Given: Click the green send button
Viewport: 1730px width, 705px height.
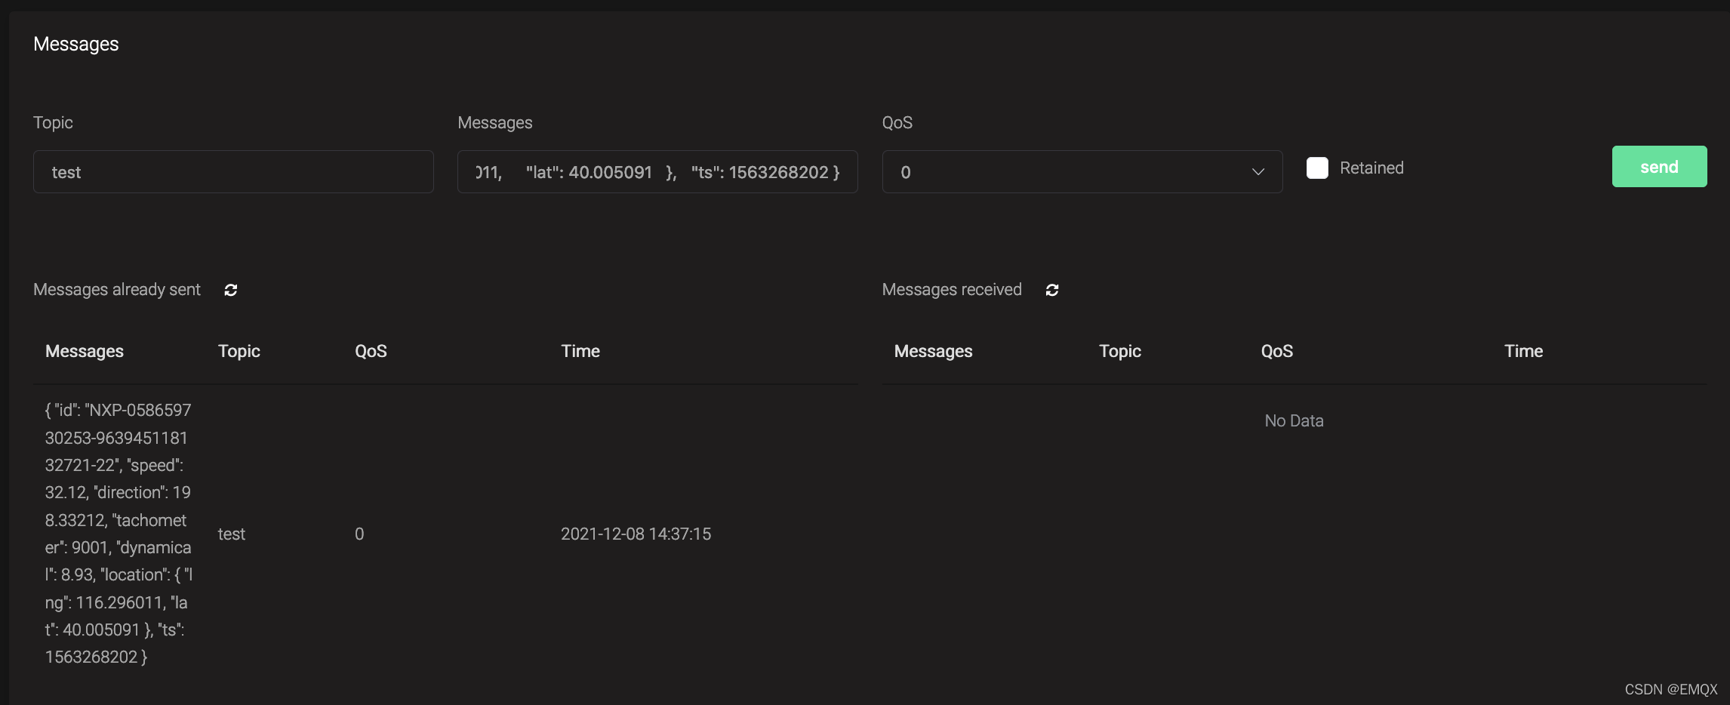Looking at the screenshot, I should click(1659, 166).
